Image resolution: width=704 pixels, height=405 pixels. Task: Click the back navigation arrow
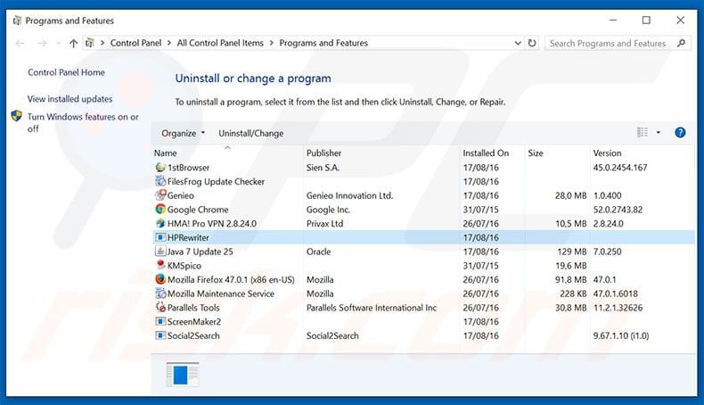tap(20, 43)
